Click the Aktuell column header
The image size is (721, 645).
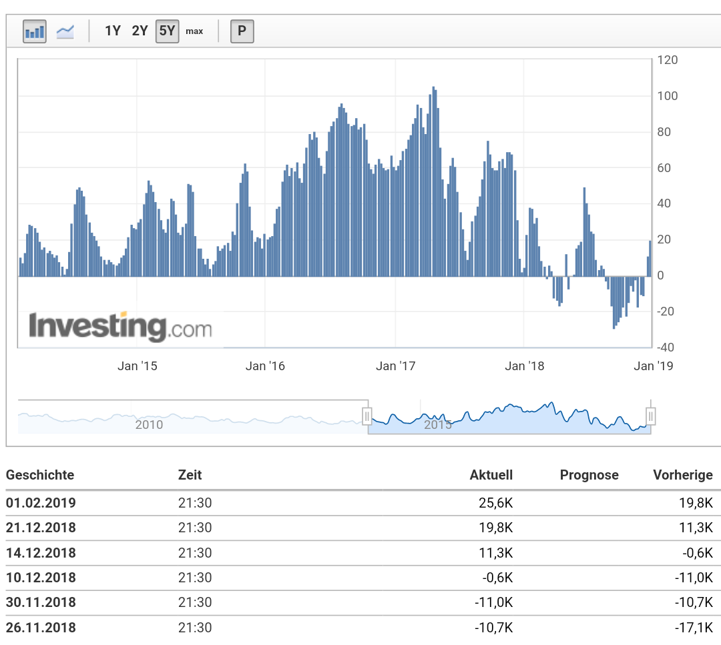[491, 475]
